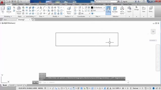Toggle Clean Screen in the status bar
This screenshot has width=161, height=90.
click(x=157, y=88)
